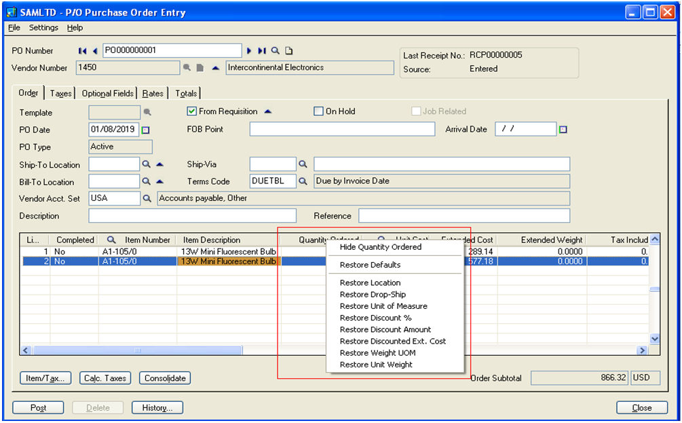Click grid scroll right arrow
Image resolution: width=682 pixels, height=423 pixels.
642,350
